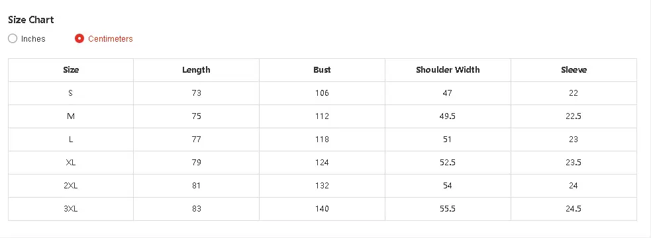Click the Size Chart heading
The image size is (651, 238).
point(31,19)
